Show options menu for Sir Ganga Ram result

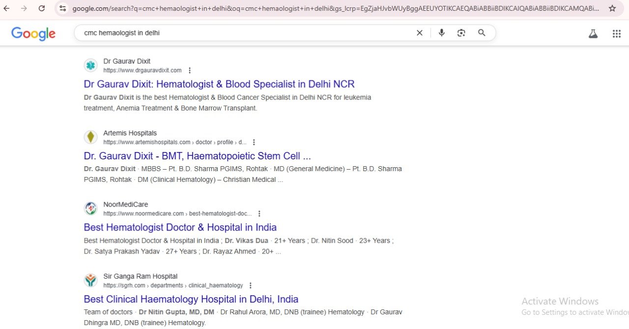point(250,285)
